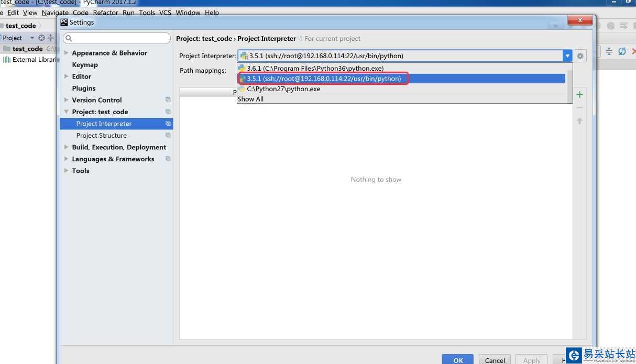Viewport: 636px width, 364px height.
Task: Click Project: test_code breadcrumb heading
Action: (204, 39)
